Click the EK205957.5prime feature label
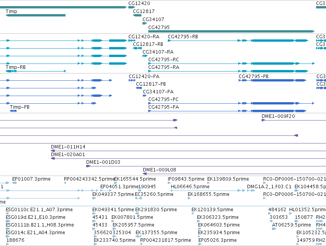326x246 pixels. [x=133, y=225]
